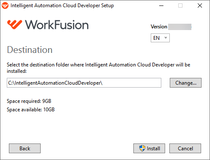
Task: Click the Cancel button
Action: [185, 149]
